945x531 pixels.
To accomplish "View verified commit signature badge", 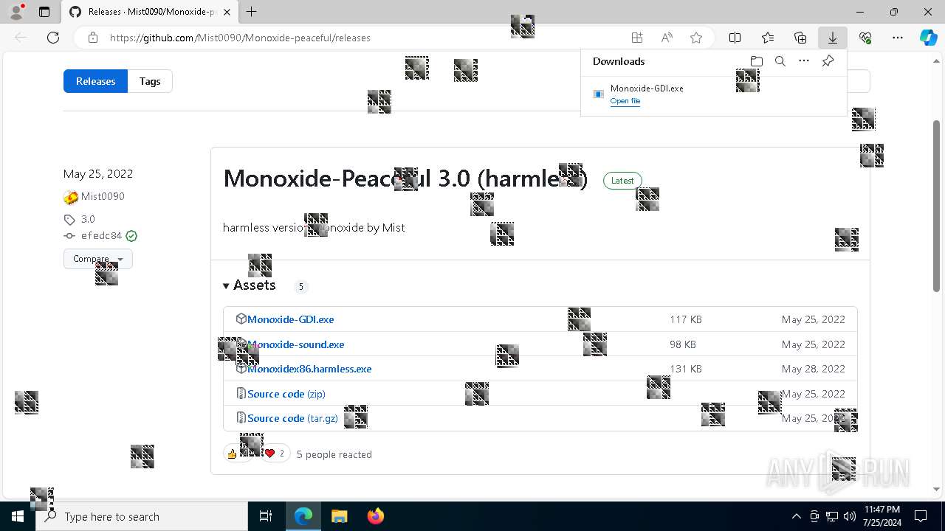I will point(131,236).
